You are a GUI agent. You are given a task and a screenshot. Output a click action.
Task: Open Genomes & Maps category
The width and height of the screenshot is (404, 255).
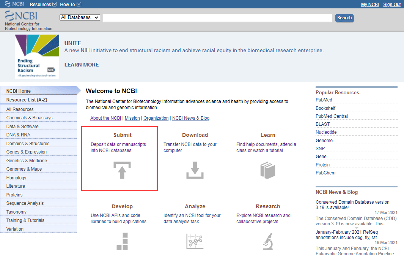[x=39, y=169]
